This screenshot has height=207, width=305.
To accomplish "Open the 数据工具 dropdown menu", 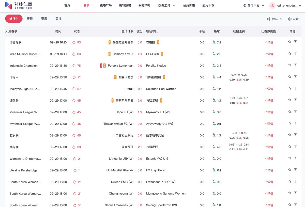I will pos(166,5).
